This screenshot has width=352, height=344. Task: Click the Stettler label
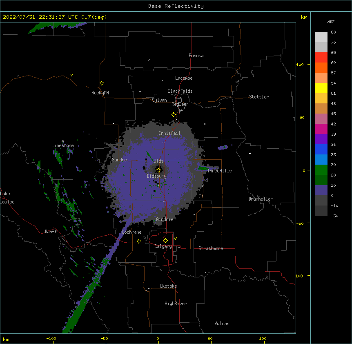click(259, 97)
